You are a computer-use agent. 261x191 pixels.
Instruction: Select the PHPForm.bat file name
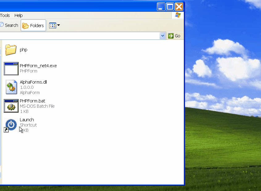(32, 101)
